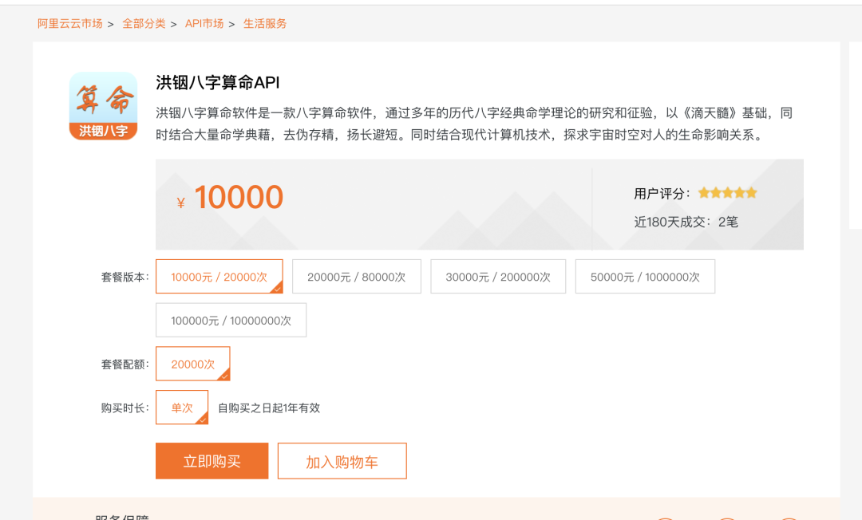Image resolution: width=862 pixels, height=520 pixels.
Task: Select the 单次 purchase duration option
Action: tap(181, 407)
